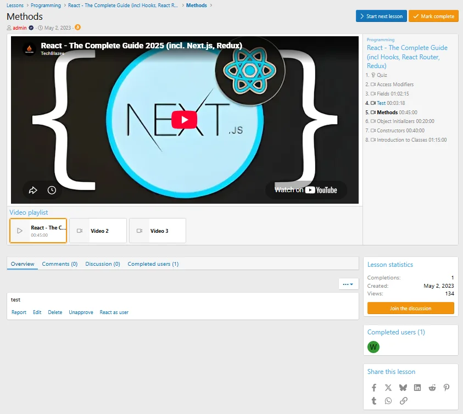The width and height of the screenshot is (463, 414).
Task: Open the Comments (0) tab
Action: (60, 264)
